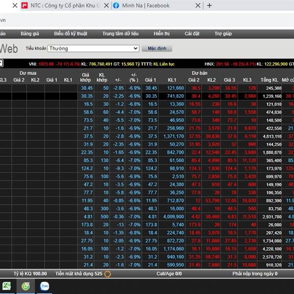
Task: Open the Trợ giúp help menu
Action: click(223, 34)
